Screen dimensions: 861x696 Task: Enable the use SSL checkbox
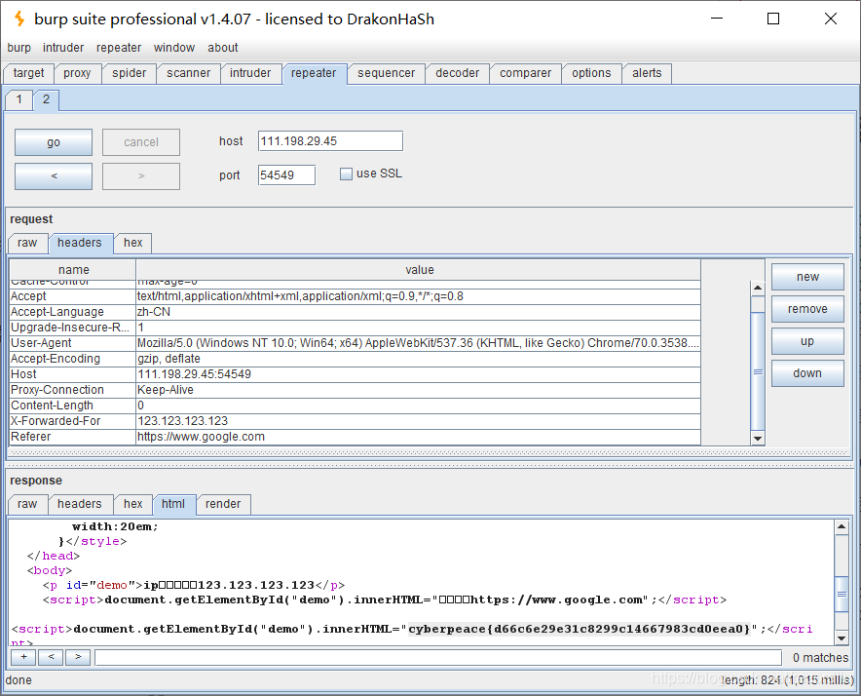click(346, 174)
